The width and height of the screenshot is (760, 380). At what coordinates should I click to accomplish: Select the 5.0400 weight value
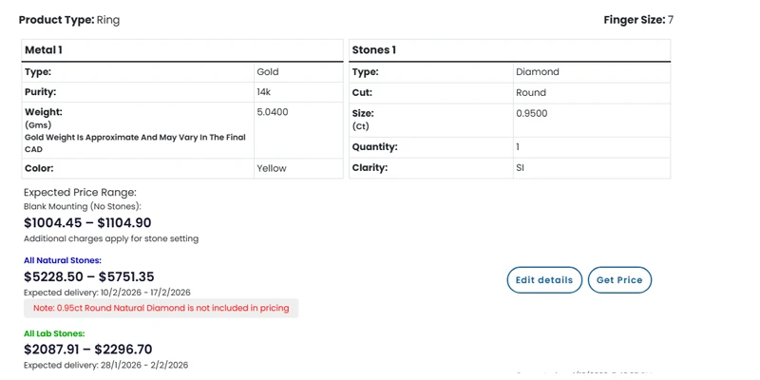pyautogui.click(x=273, y=112)
